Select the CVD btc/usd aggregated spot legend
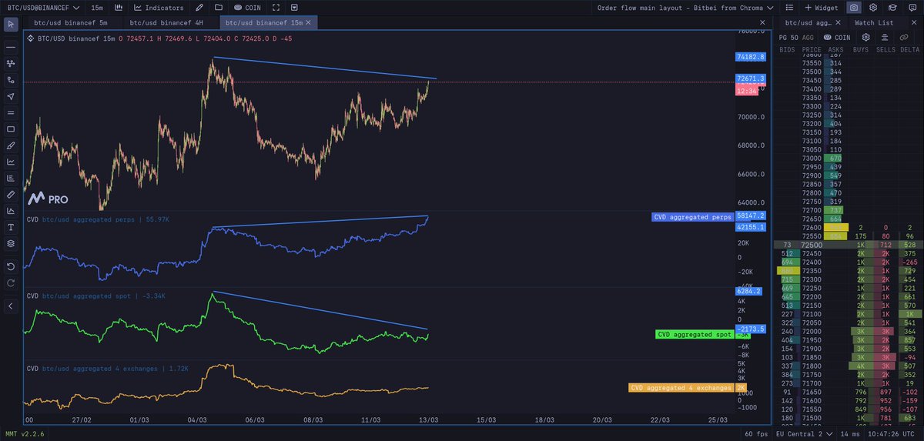This screenshot has width=924, height=441. (95, 296)
